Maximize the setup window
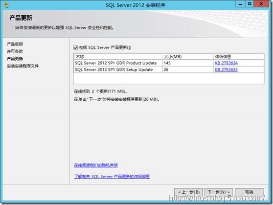This screenshot has height=205, width=273. point(250,4)
